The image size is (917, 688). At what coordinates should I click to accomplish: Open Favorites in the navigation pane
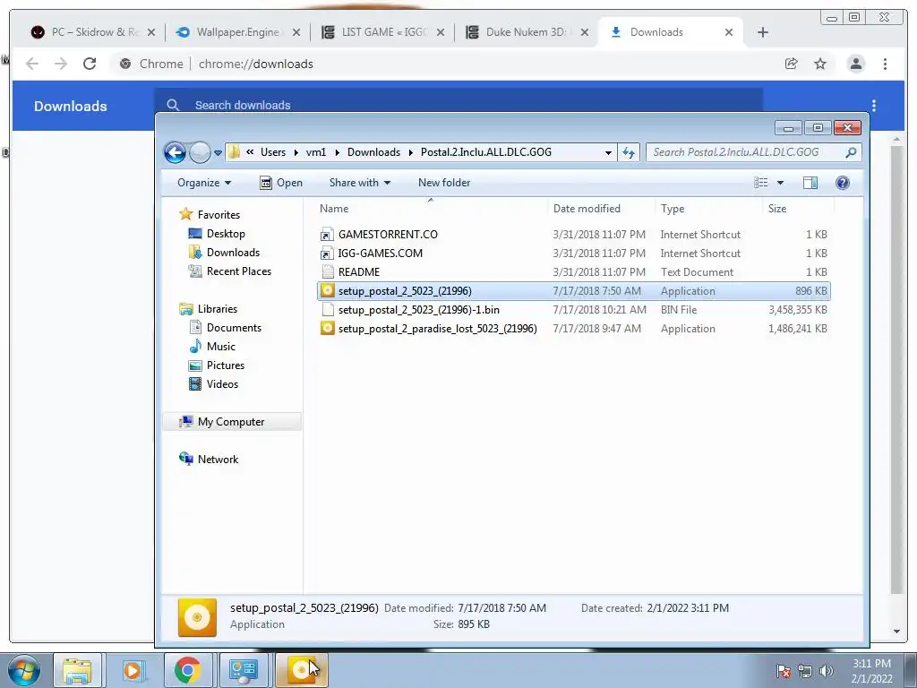click(219, 215)
